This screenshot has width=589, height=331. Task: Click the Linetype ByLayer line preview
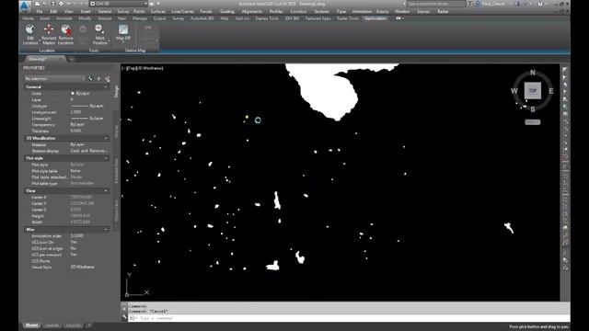click(x=79, y=106)
